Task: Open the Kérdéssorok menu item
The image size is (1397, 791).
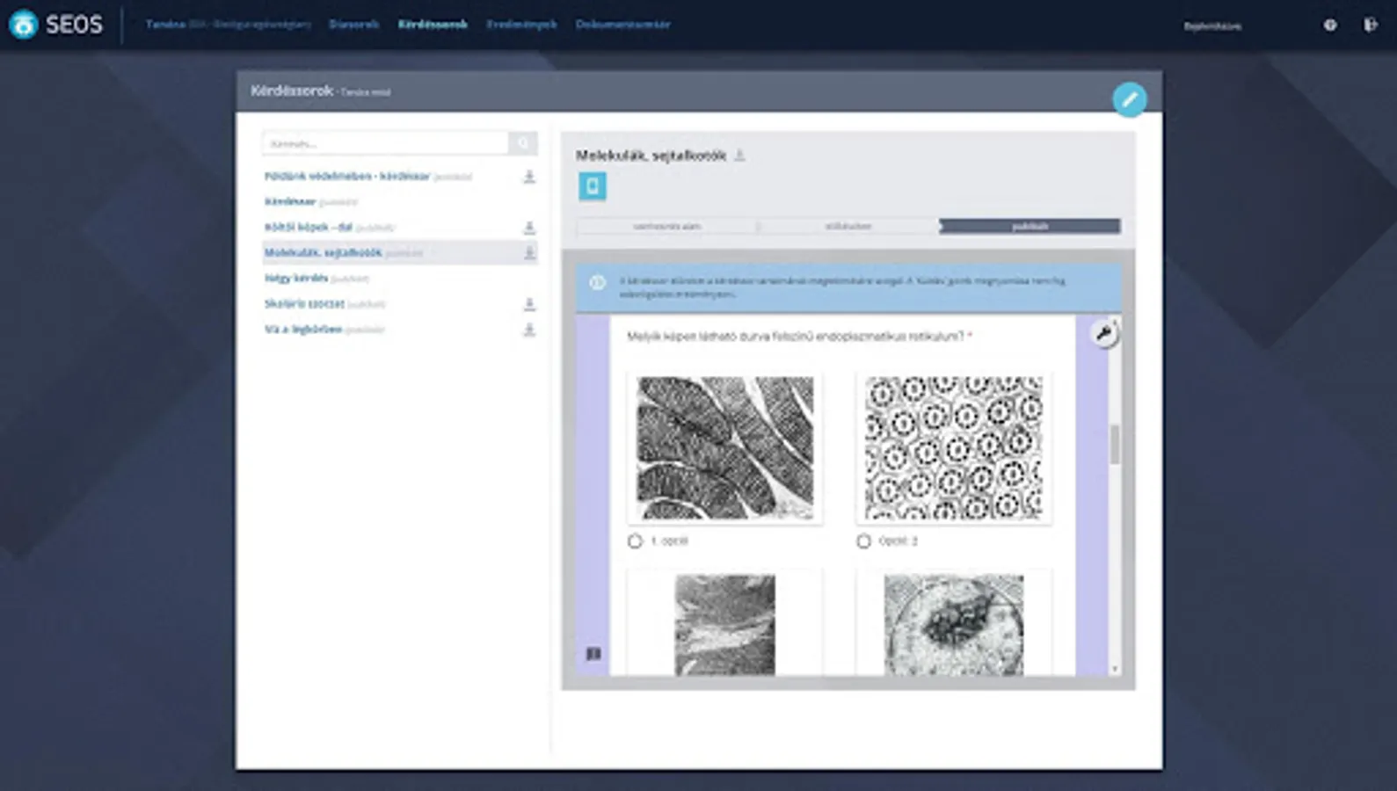Action: pyautogui.click(x=433, y=25)
